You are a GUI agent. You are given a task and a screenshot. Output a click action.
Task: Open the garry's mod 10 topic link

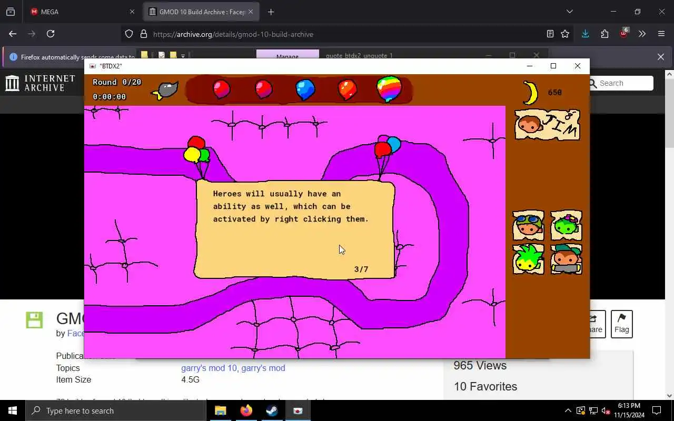209,368
